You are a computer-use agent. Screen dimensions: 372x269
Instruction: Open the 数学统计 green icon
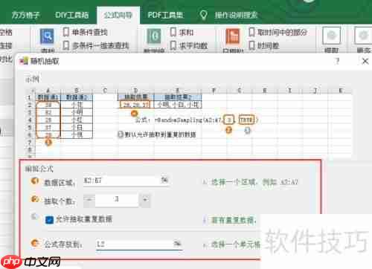pos(154,36)
